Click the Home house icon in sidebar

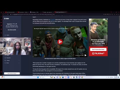tap(5, 35)
